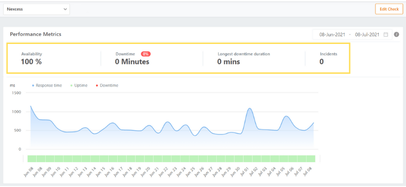406x187 pixels.
Task: Click the 0 Minutes downtime value
Action: click(x=132, y=62)
